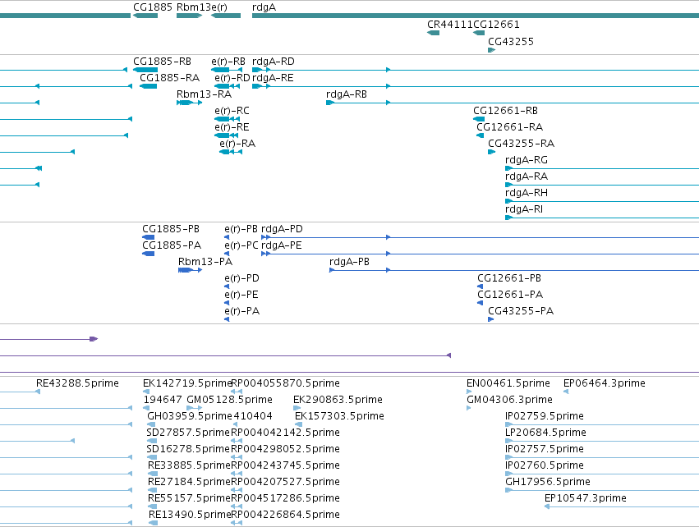Click the feature labeled 410404

(x=253, y=416)
